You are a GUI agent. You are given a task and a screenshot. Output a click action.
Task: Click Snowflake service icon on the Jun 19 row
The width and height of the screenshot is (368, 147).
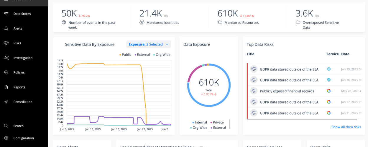329,69
